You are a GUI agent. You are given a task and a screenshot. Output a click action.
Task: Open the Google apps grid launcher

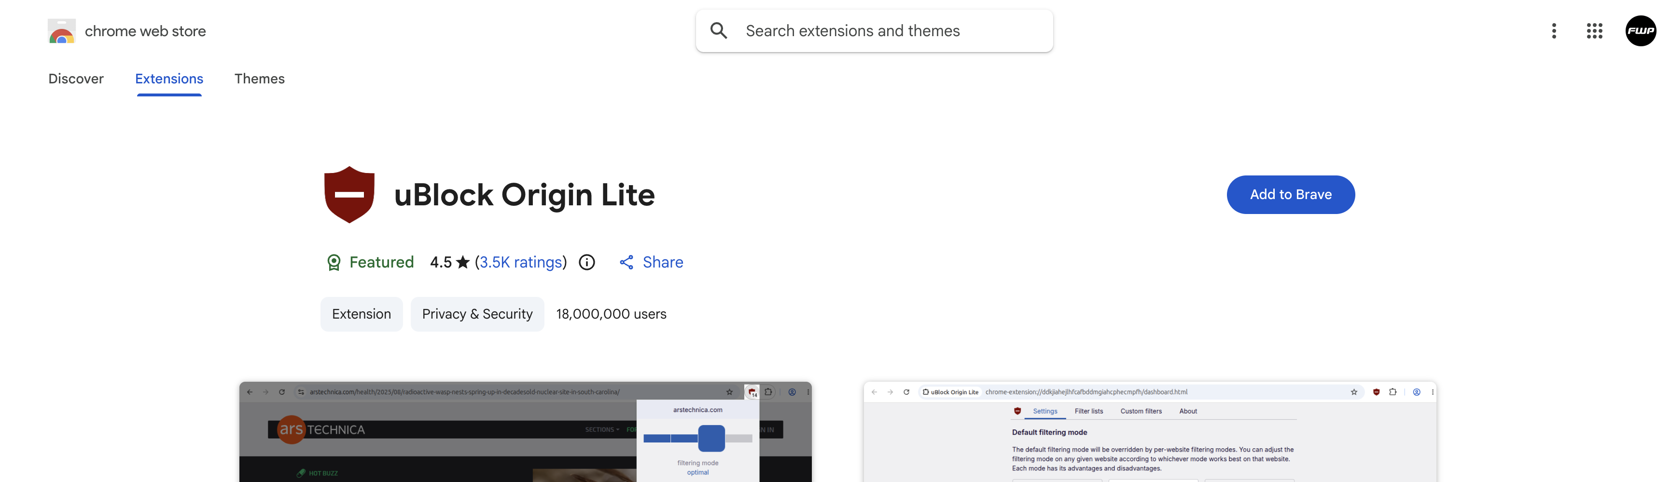click(x=1594, y=30)
